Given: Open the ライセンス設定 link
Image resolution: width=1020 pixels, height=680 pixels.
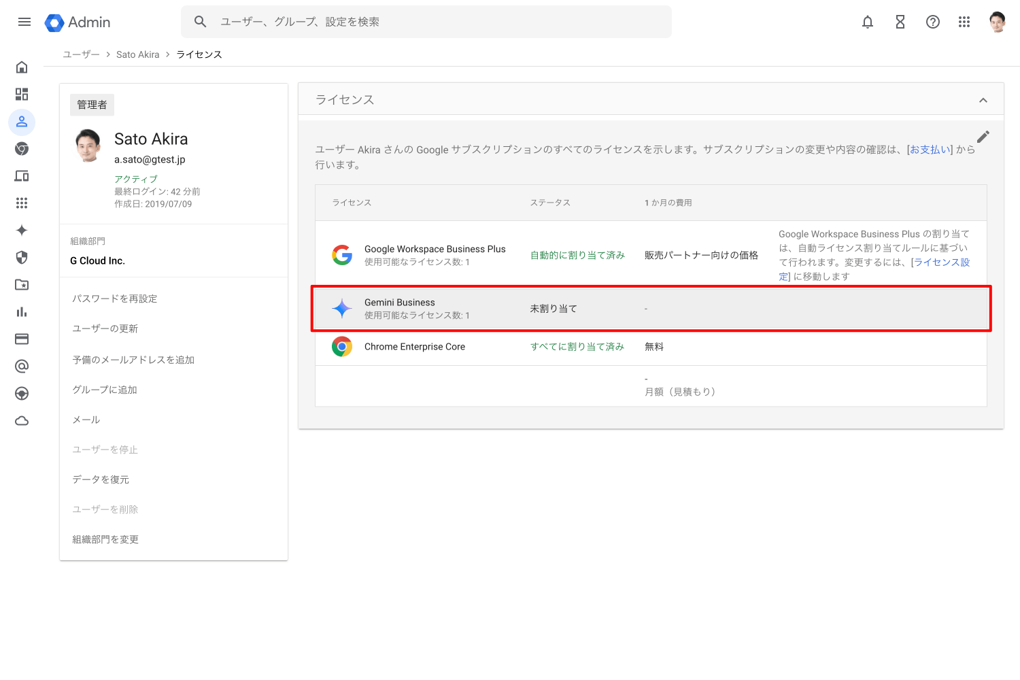Looking at the screenshot, I should (x=942, y=262).
